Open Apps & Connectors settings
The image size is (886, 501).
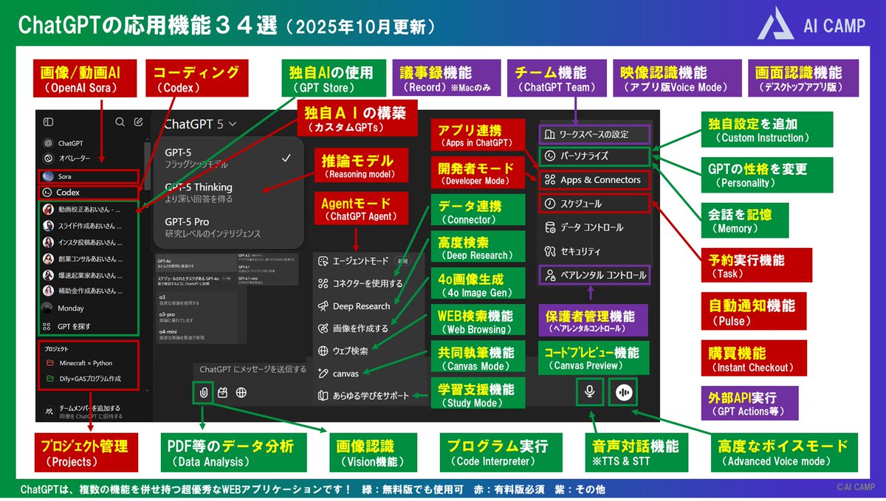594,179
